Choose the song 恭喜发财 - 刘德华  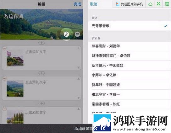130,46
